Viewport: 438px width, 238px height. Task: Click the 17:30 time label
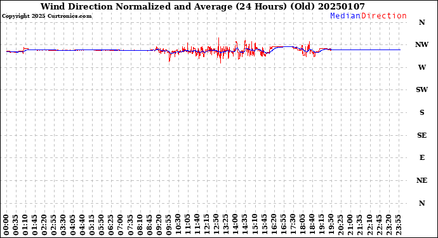293,225
